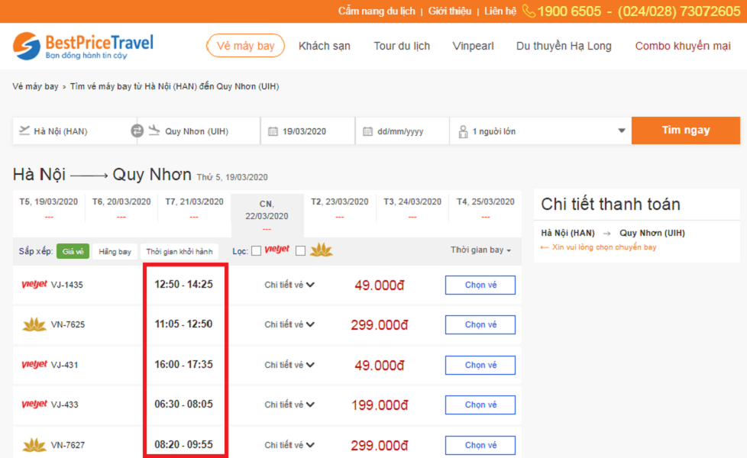Screen dimensions: 747x458
Task: Click the BestPriceTravel logo
Action: (83, 46)
